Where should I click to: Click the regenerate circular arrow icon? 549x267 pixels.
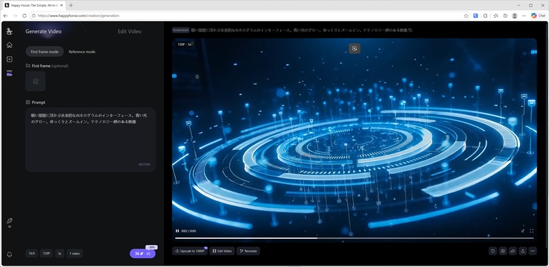pyautogui.click(x=493, y=251)
